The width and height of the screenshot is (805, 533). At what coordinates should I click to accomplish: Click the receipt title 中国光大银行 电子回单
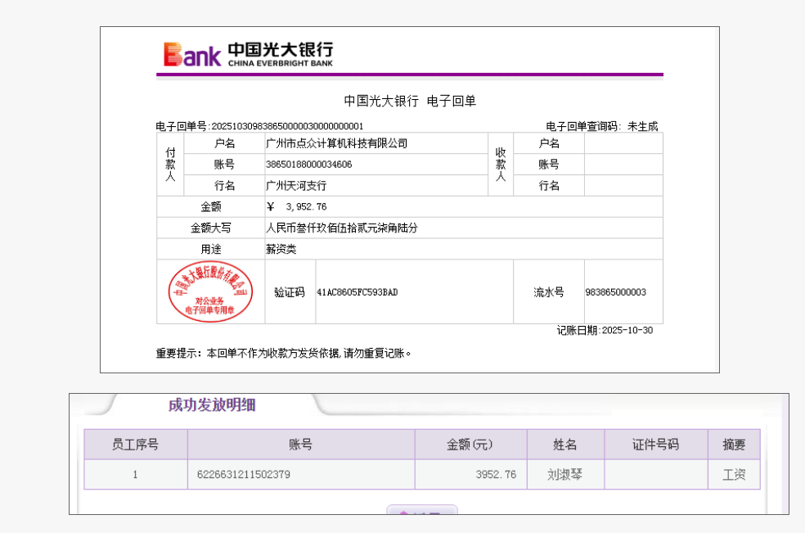(x=410, y=102)
